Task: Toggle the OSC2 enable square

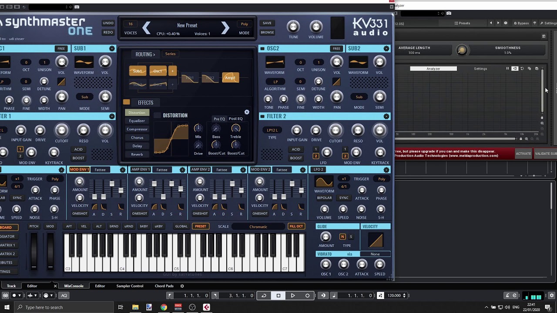Action: coord(262,49)
